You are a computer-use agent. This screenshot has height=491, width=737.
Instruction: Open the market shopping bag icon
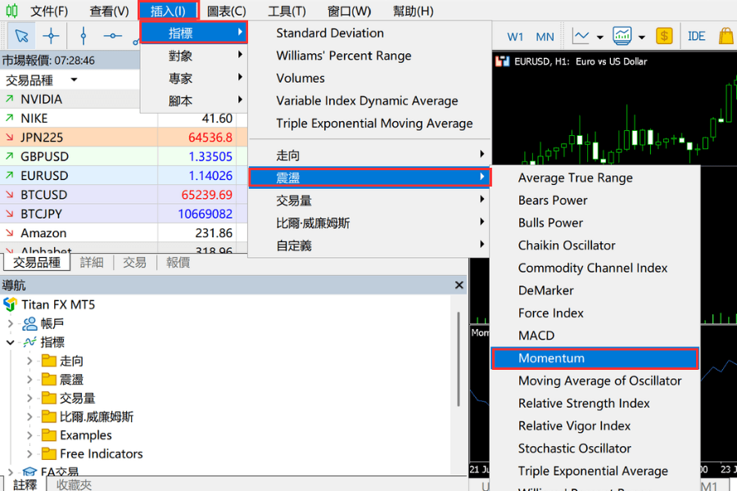pyautogui.click(x=726, y=36)
